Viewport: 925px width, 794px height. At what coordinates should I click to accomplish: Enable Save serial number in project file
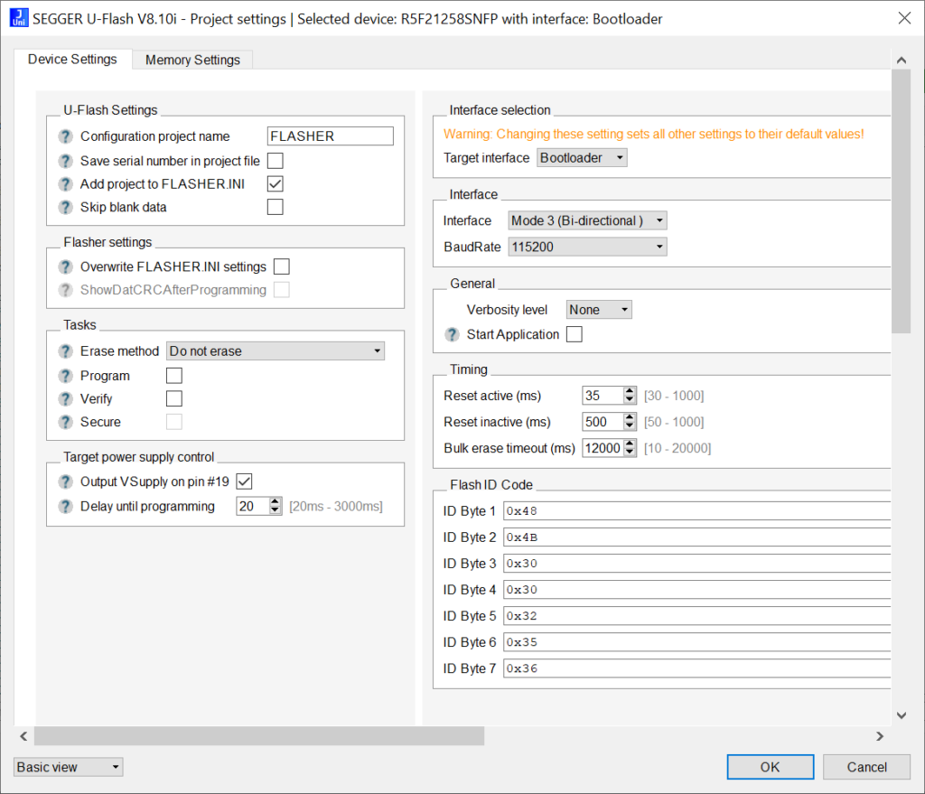click(x=275, y=161)
